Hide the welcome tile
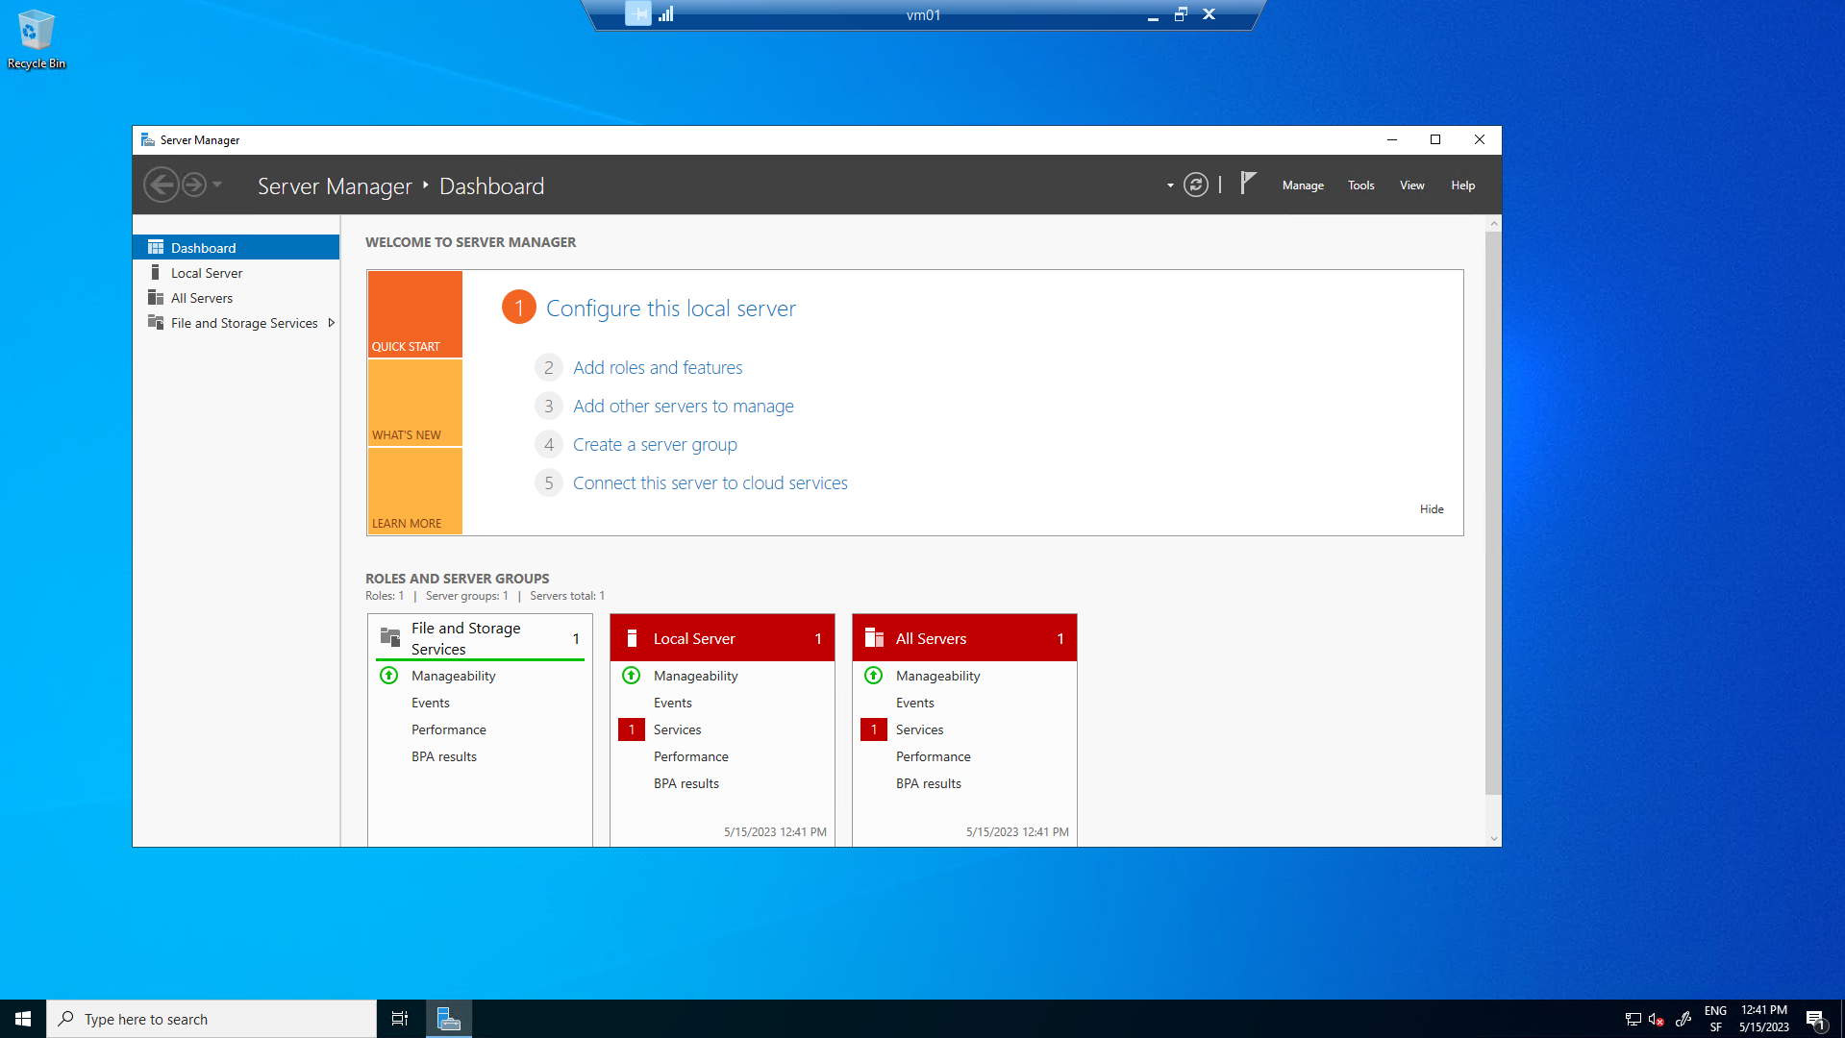The width and height of the screenshot is (1845, 1038). [x=1432, y=508]
